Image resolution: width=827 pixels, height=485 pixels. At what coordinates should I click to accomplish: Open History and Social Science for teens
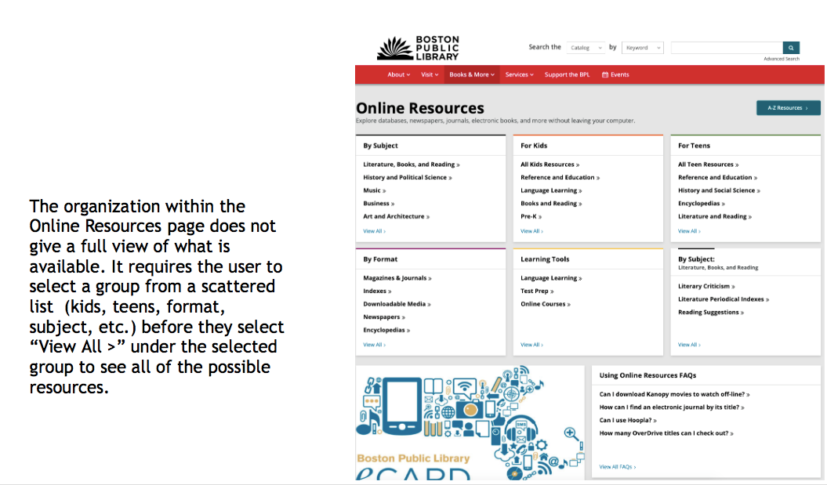coord(719,190)
